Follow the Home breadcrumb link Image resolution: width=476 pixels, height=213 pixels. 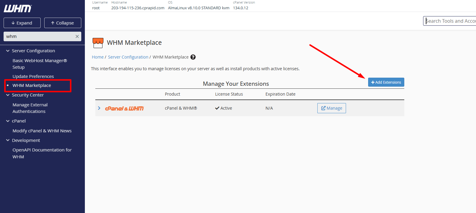tap(97, 57)
